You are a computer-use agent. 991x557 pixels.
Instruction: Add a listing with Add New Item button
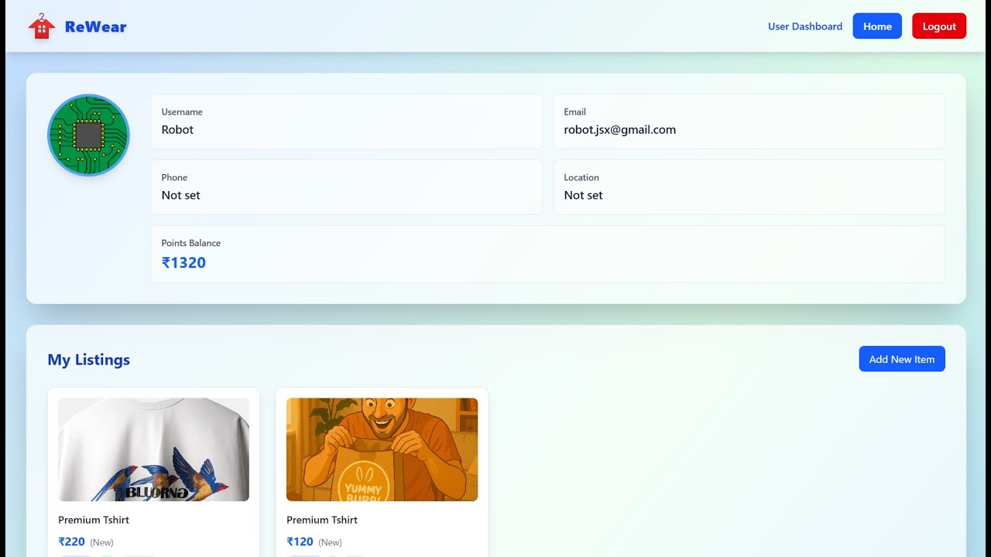pos(902,359)
